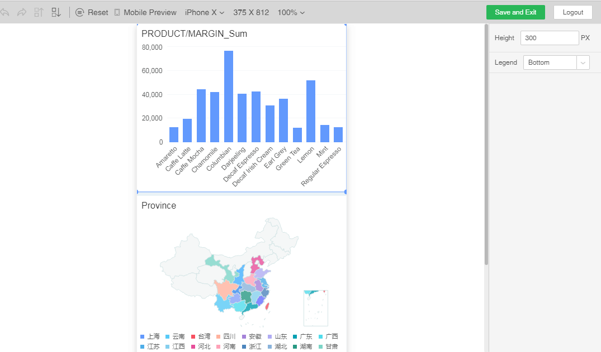
Task: Click the Darjeeling bar
Action: point(242,118)
